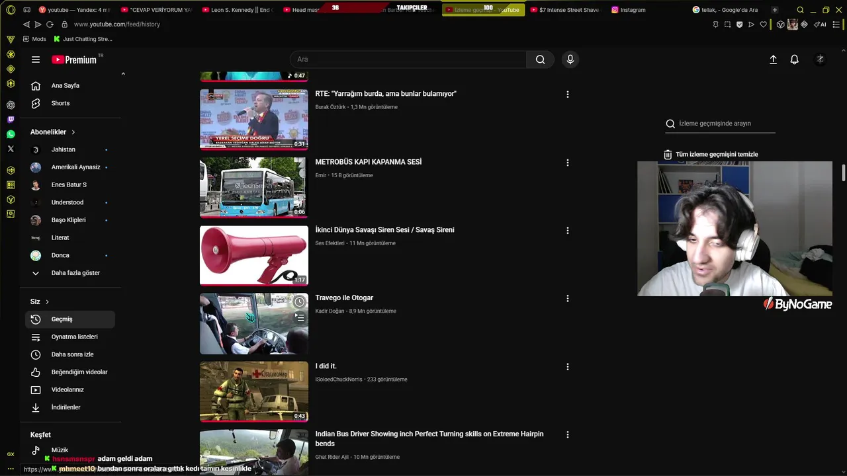Open the YouTube upload/create icon
Screen dimensions: 847x476
pyautogui.click(x=773, y=59)
